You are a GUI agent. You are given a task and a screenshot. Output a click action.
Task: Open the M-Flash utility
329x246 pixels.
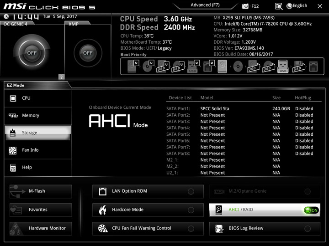click(x=41, y=191)
